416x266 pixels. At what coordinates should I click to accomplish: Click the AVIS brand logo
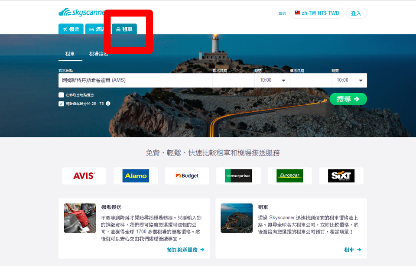pyautogui.click(x=84, y=176)
